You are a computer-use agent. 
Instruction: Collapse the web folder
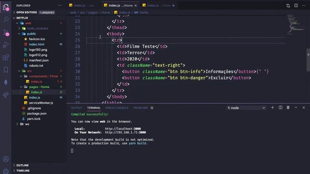coord(39,23)
